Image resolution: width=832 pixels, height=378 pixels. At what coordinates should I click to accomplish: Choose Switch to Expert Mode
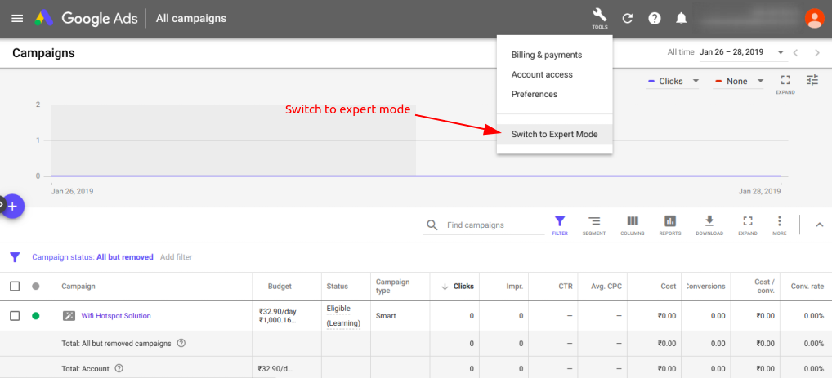pyautogui.click(x=554, y=135)
